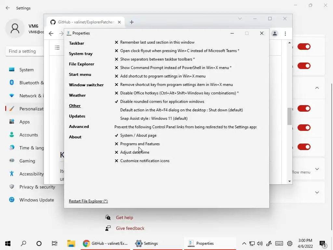
Task: Enable Remember last used section in this window
Action: click(154, 42)
